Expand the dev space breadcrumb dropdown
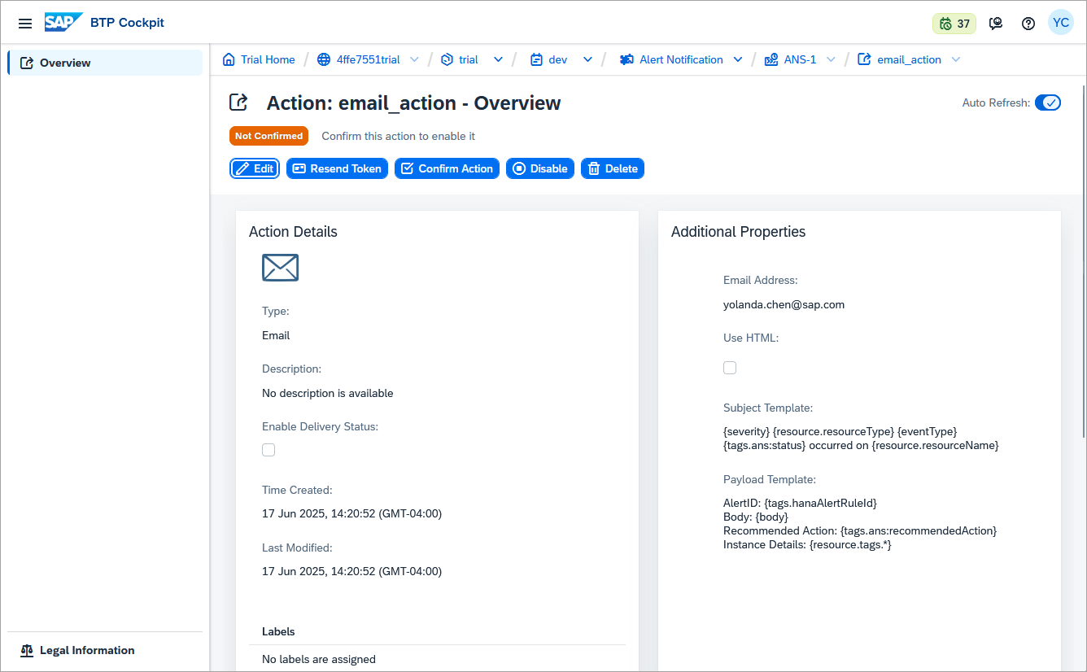This screenshot has height=672, width=1087. (x=587, y=59)
